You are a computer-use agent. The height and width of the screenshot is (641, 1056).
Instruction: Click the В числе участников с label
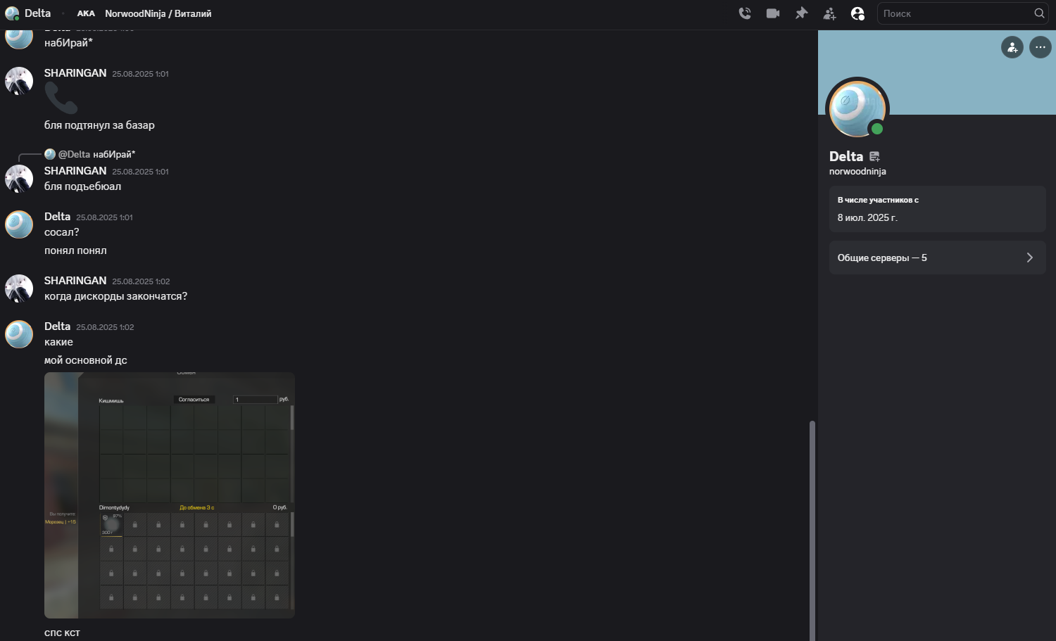[878, 200]
